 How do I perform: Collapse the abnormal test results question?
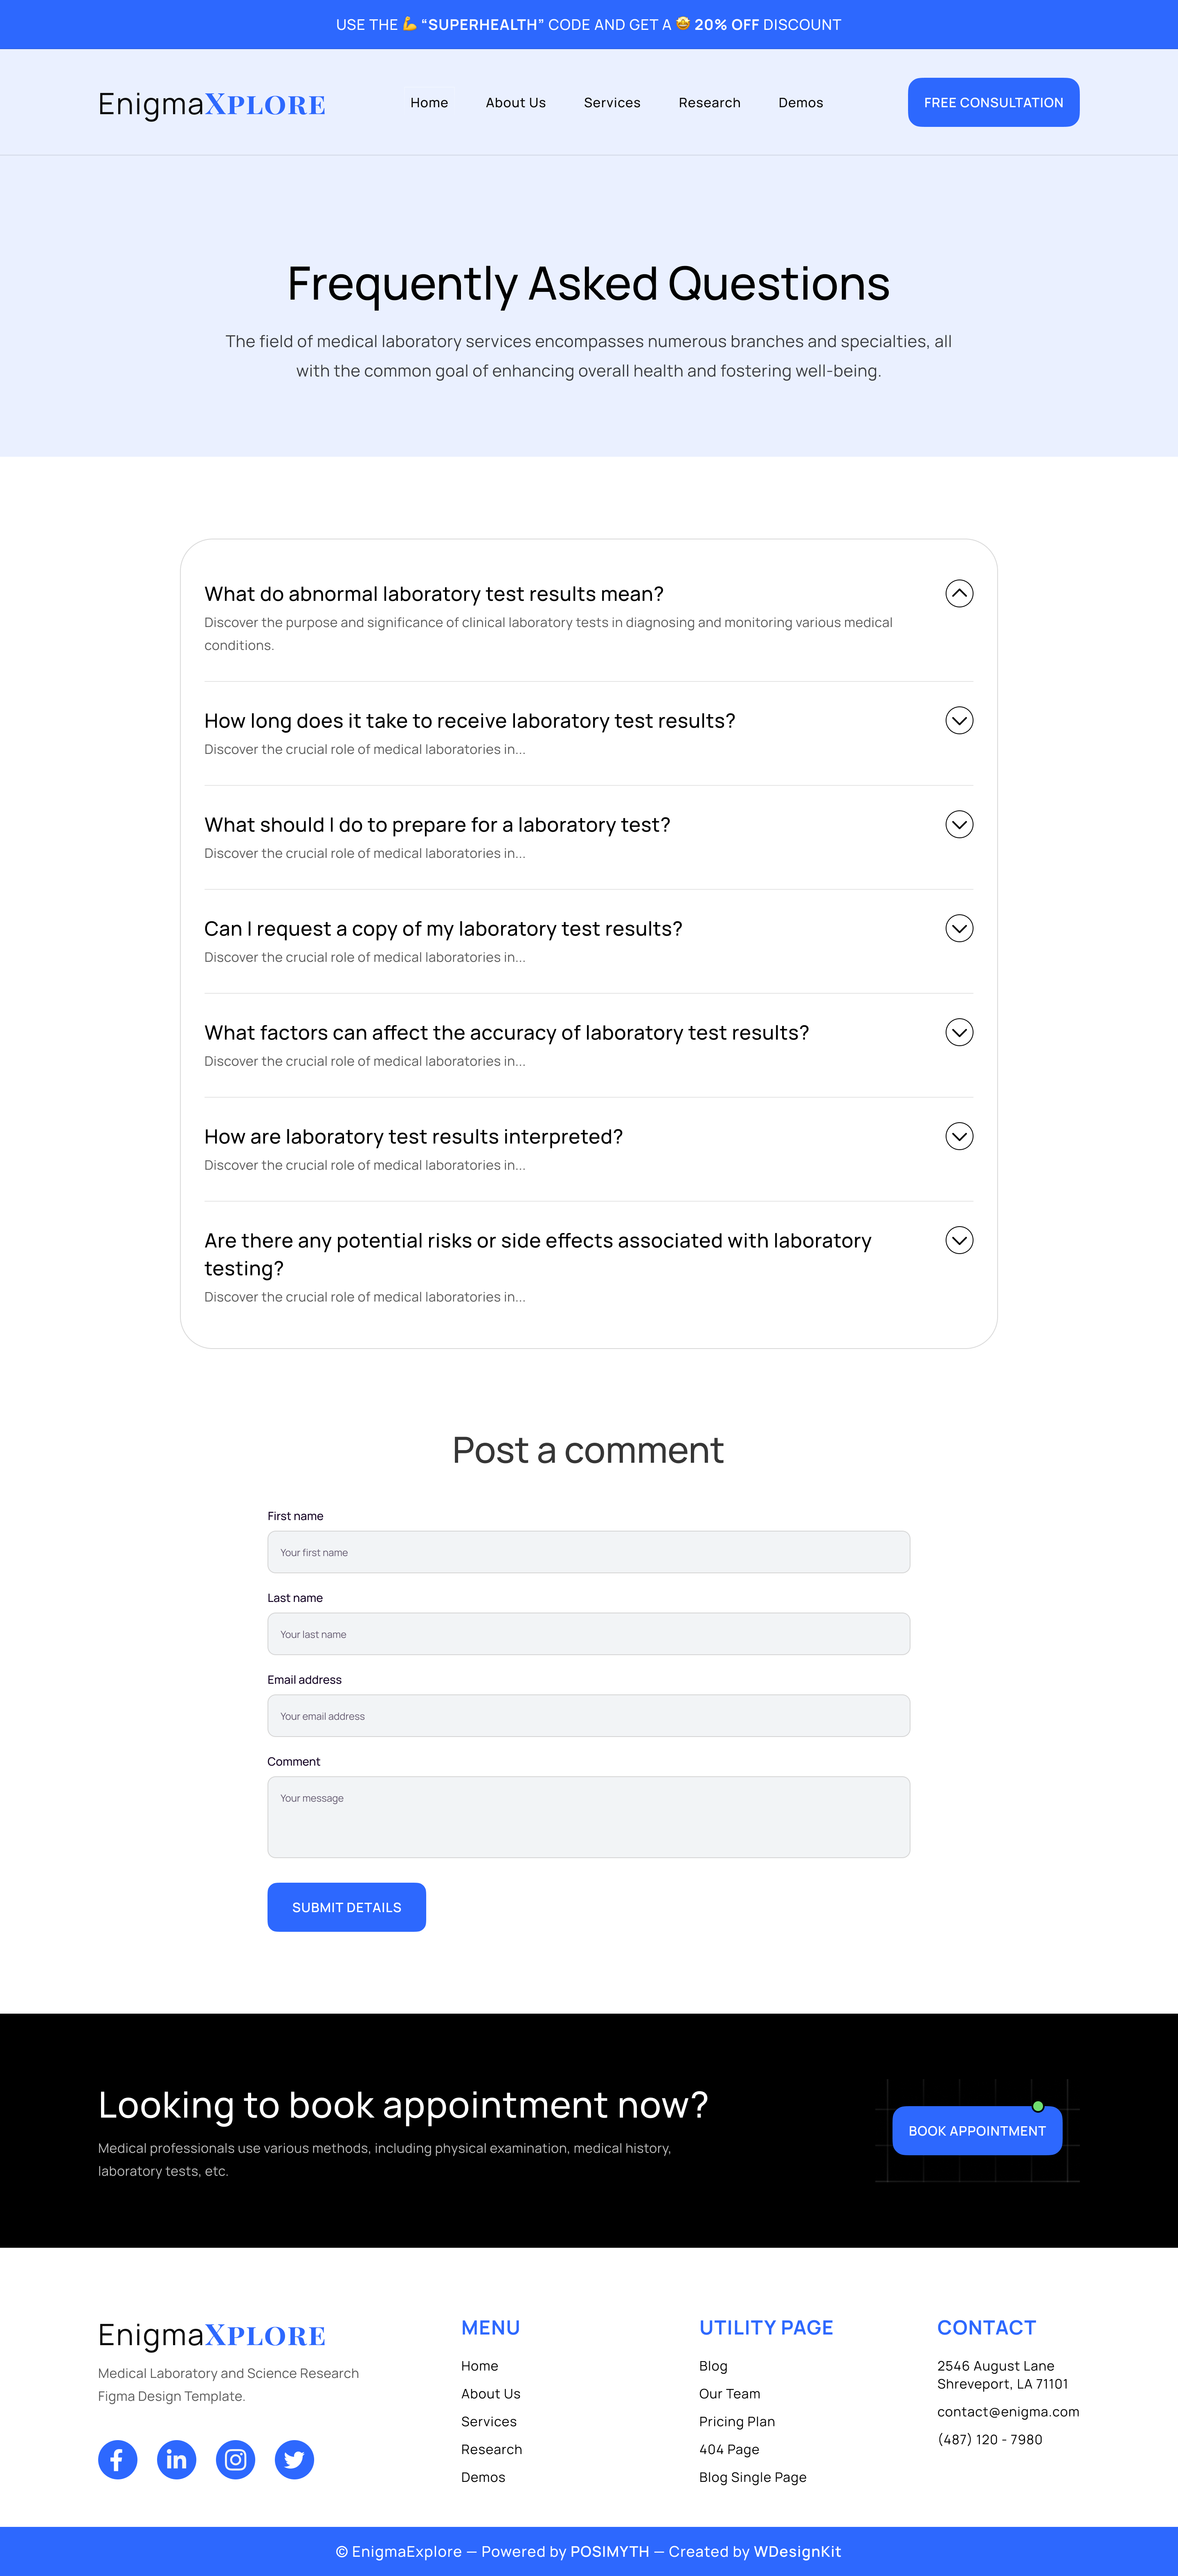pos(958,593)
